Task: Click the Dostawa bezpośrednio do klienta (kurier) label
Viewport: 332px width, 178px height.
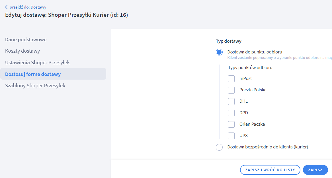Action: coord(268,147)
